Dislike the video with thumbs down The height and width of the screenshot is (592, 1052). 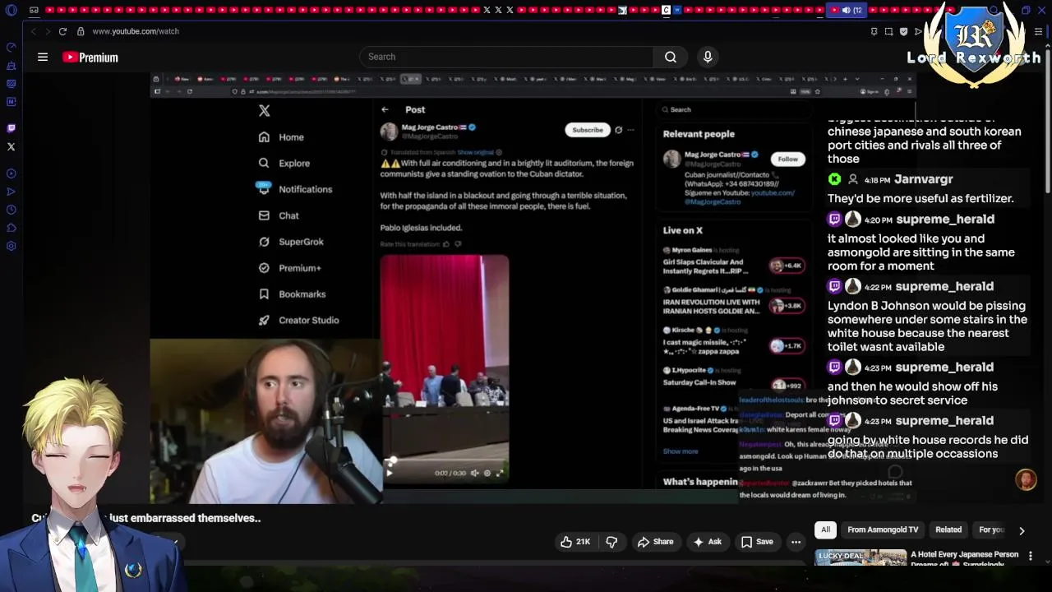tap(611, 542)
